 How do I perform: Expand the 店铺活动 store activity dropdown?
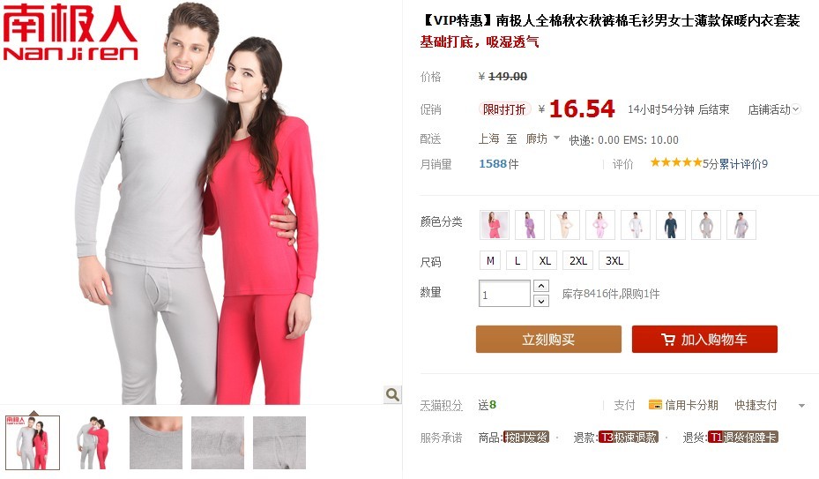[x=773, y=109]
